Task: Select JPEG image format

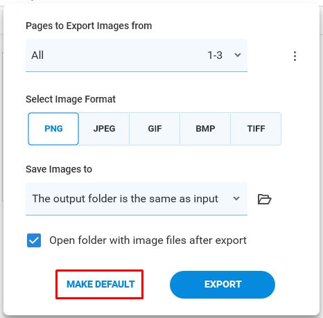Action: pos(104,129)
